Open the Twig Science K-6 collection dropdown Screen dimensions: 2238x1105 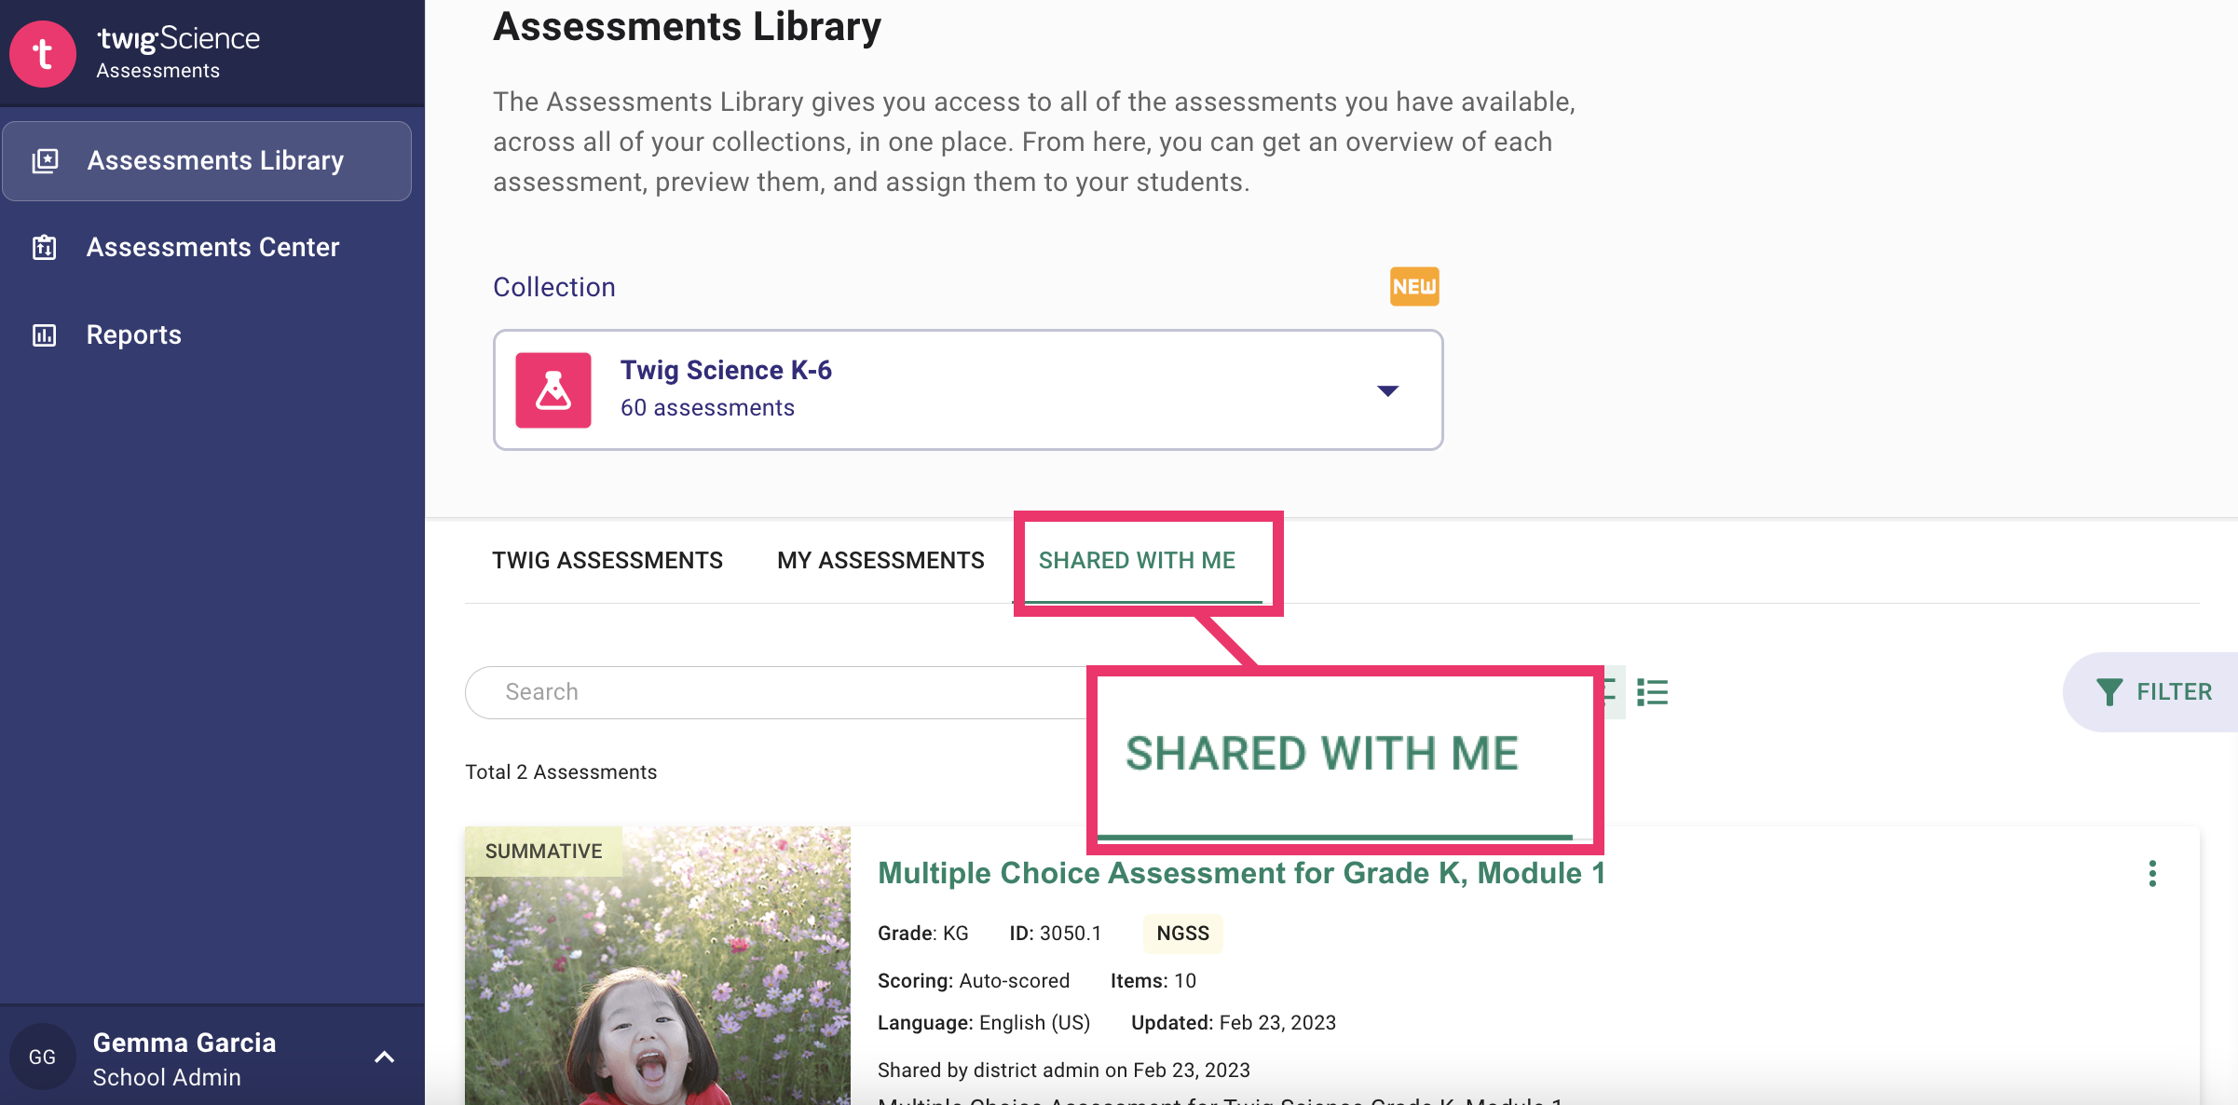click(968, 389)
